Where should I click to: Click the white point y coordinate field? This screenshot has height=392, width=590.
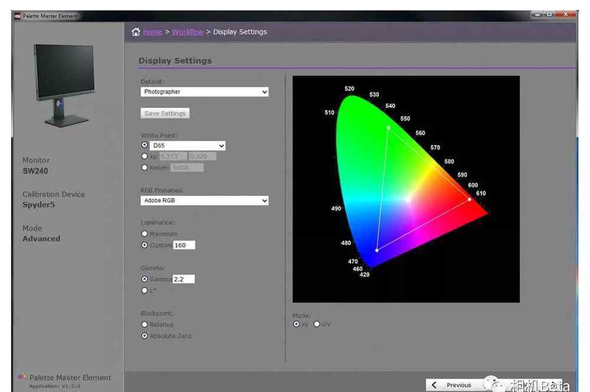pyautogui.click(x=202, y=156)
